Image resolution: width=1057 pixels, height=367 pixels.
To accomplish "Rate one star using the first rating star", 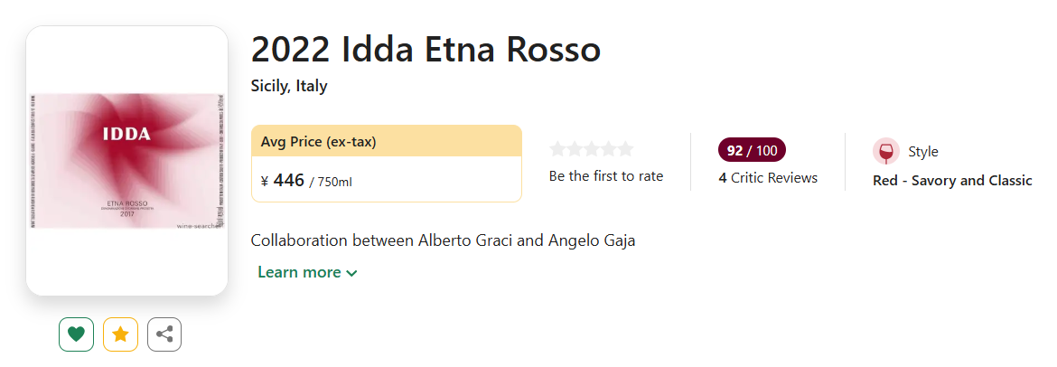I will point(557,149).
